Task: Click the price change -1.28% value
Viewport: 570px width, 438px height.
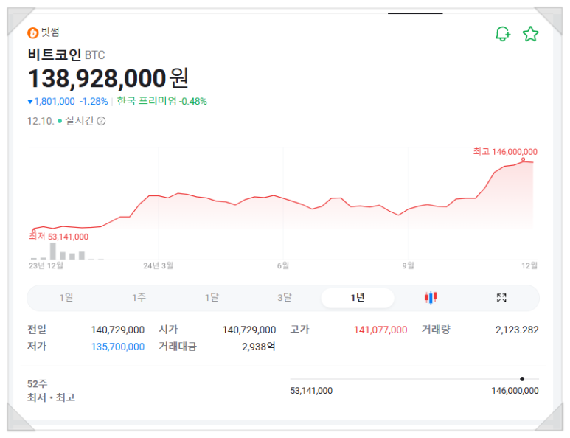Action: (x=94, y=102)
